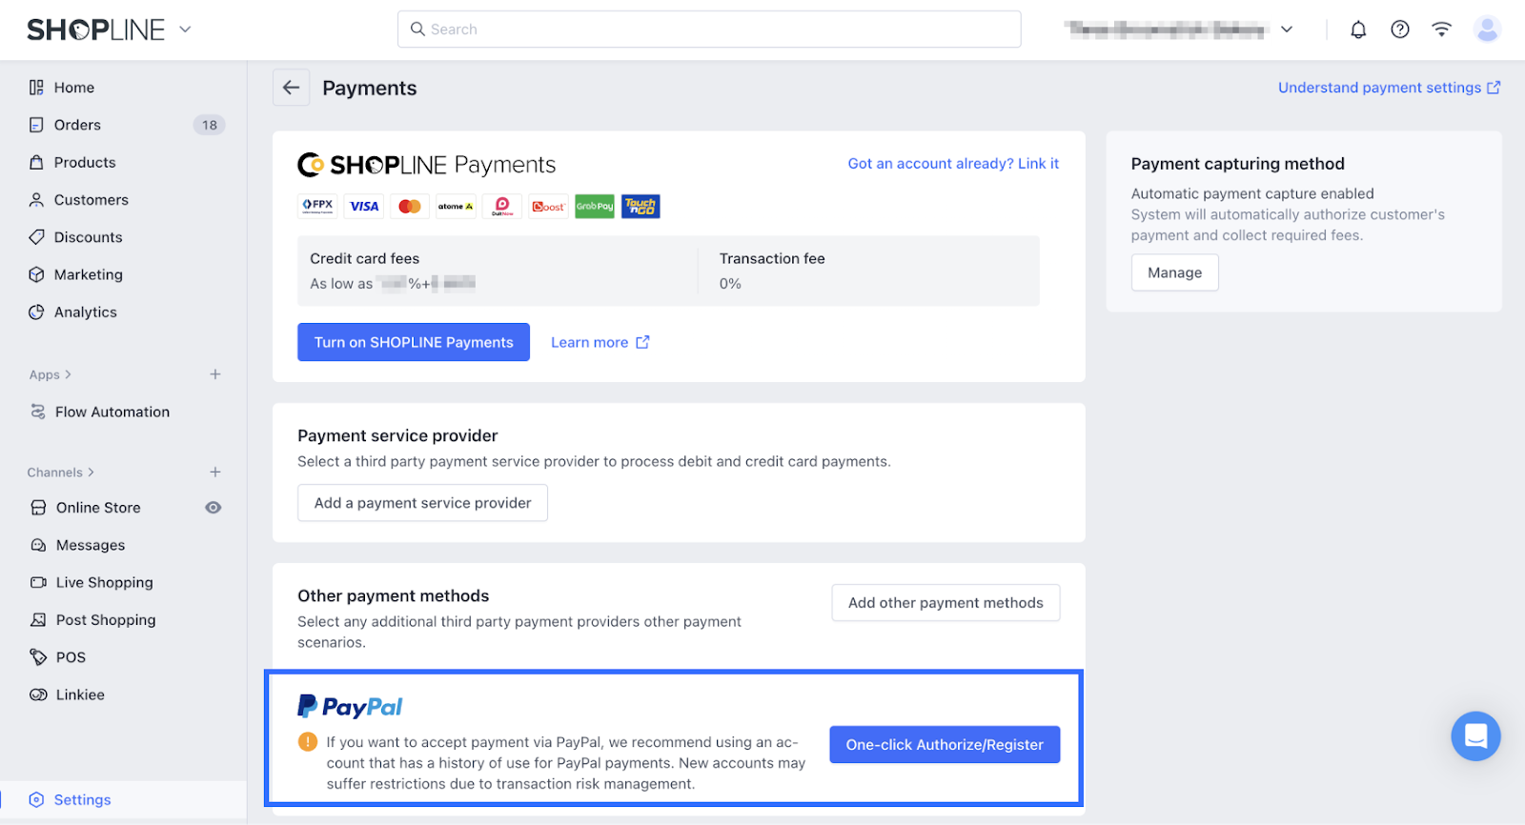
Task: Expand the Apps section chevron
Action: point(68,375)
